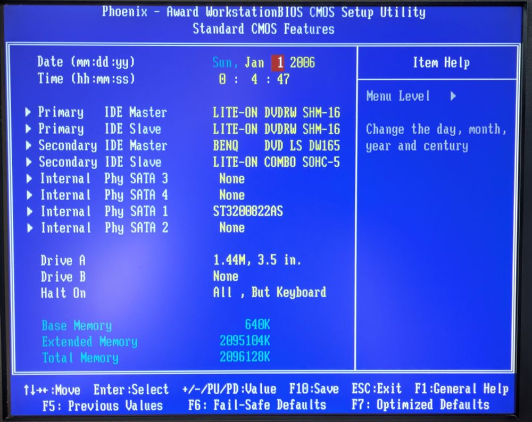Select the highlighted day field '1'
This screenshot has width=532, height=422.
pos(278,63)
